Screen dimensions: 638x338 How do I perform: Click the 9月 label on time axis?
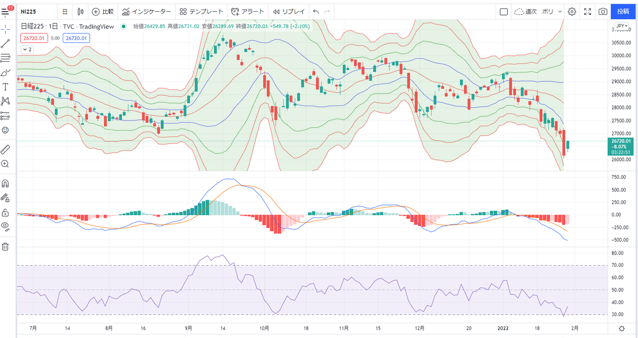189,328
